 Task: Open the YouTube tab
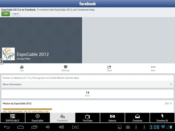tap(87, 118)
